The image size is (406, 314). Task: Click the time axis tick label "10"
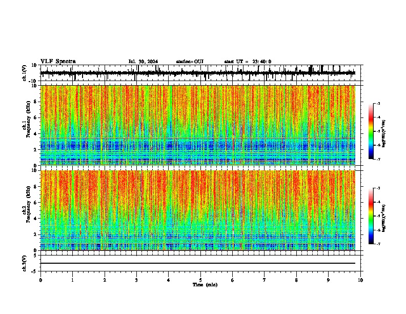pos(360,280)
